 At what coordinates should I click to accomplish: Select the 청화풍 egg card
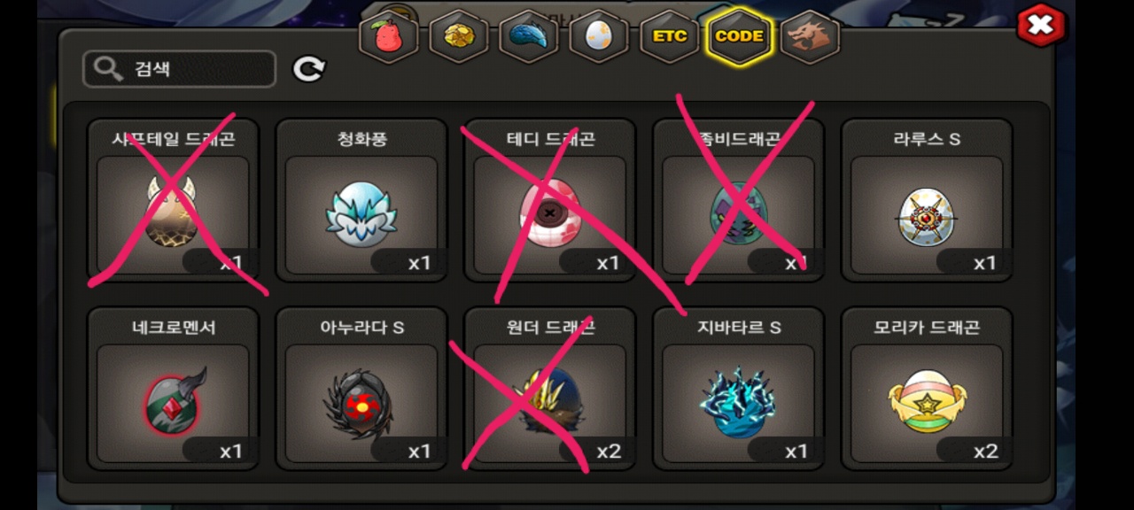[x=361, y=200]
